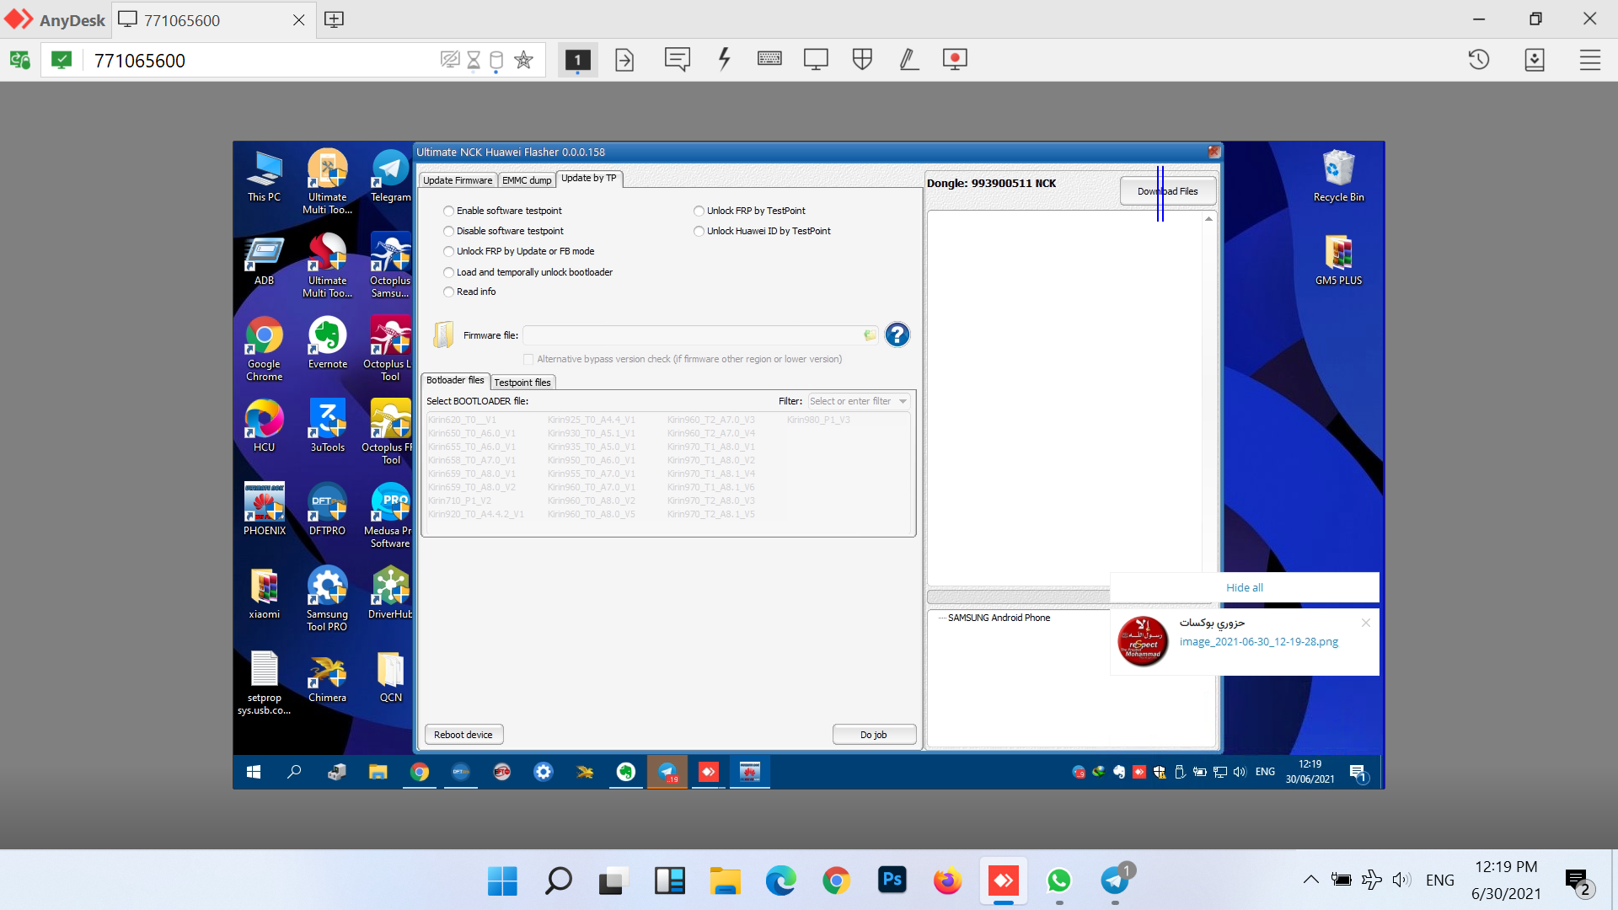Image resolution: width=1618 pixels, height=910 pixels.
Task: Select the 771065600 AnyDesk session tab
Action: pos(212,19)
